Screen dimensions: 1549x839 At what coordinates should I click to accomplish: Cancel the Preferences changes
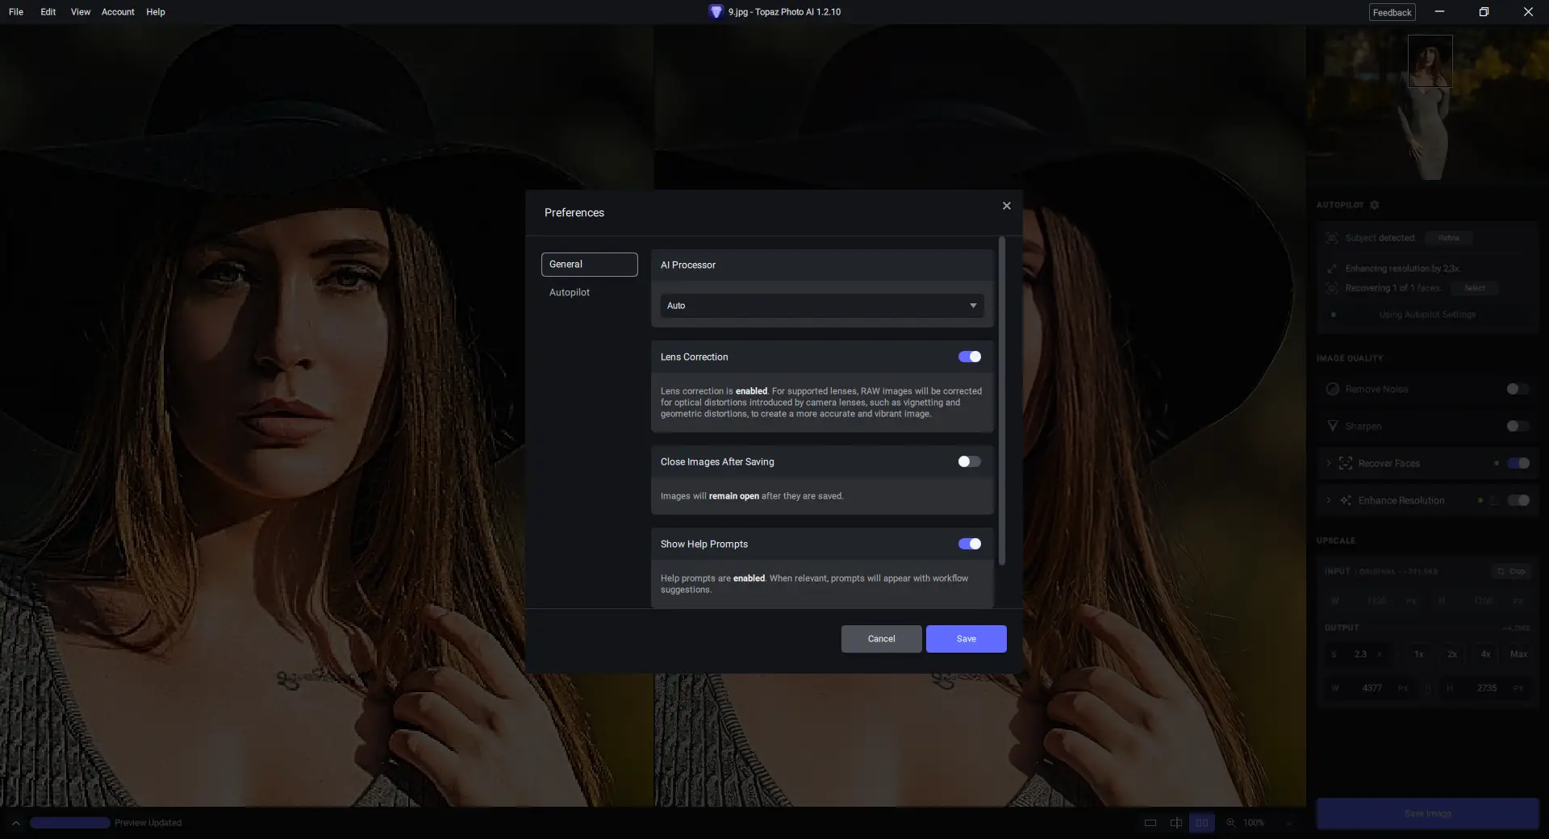point(881,639)
